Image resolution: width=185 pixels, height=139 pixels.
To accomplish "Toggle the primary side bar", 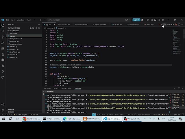I will pos(151,20).
